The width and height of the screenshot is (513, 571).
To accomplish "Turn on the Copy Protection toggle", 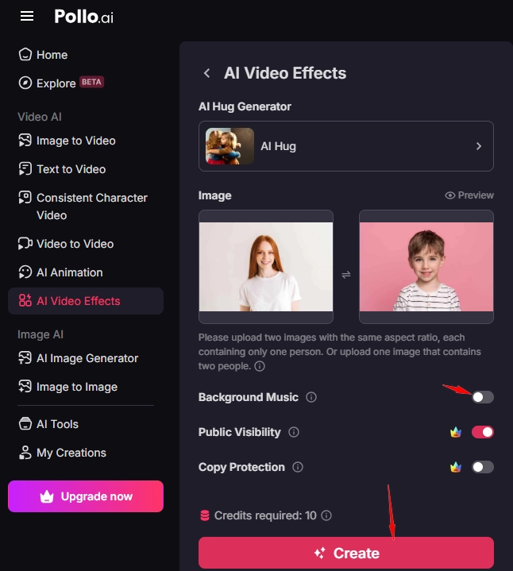I will pos(482,467).
